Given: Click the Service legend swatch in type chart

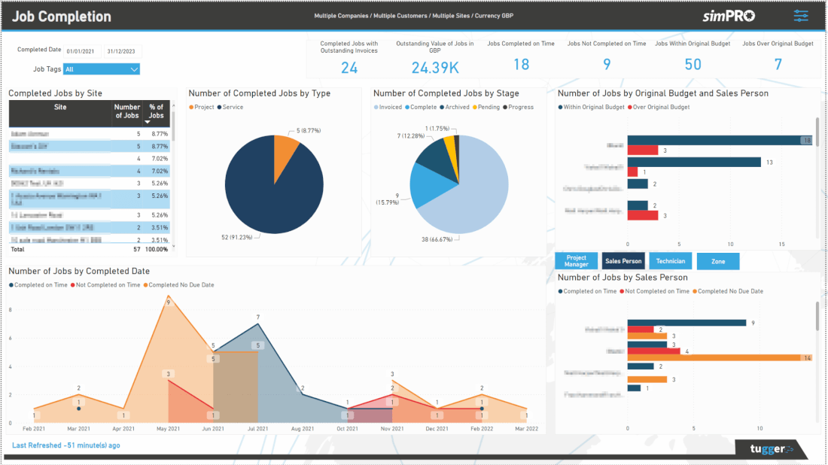Looking at the screenshot, I should 219,107.
